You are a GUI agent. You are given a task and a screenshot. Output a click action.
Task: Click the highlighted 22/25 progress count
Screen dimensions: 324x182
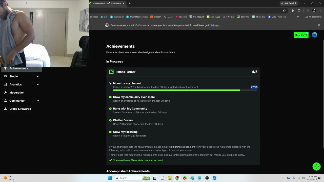[254, 87]
